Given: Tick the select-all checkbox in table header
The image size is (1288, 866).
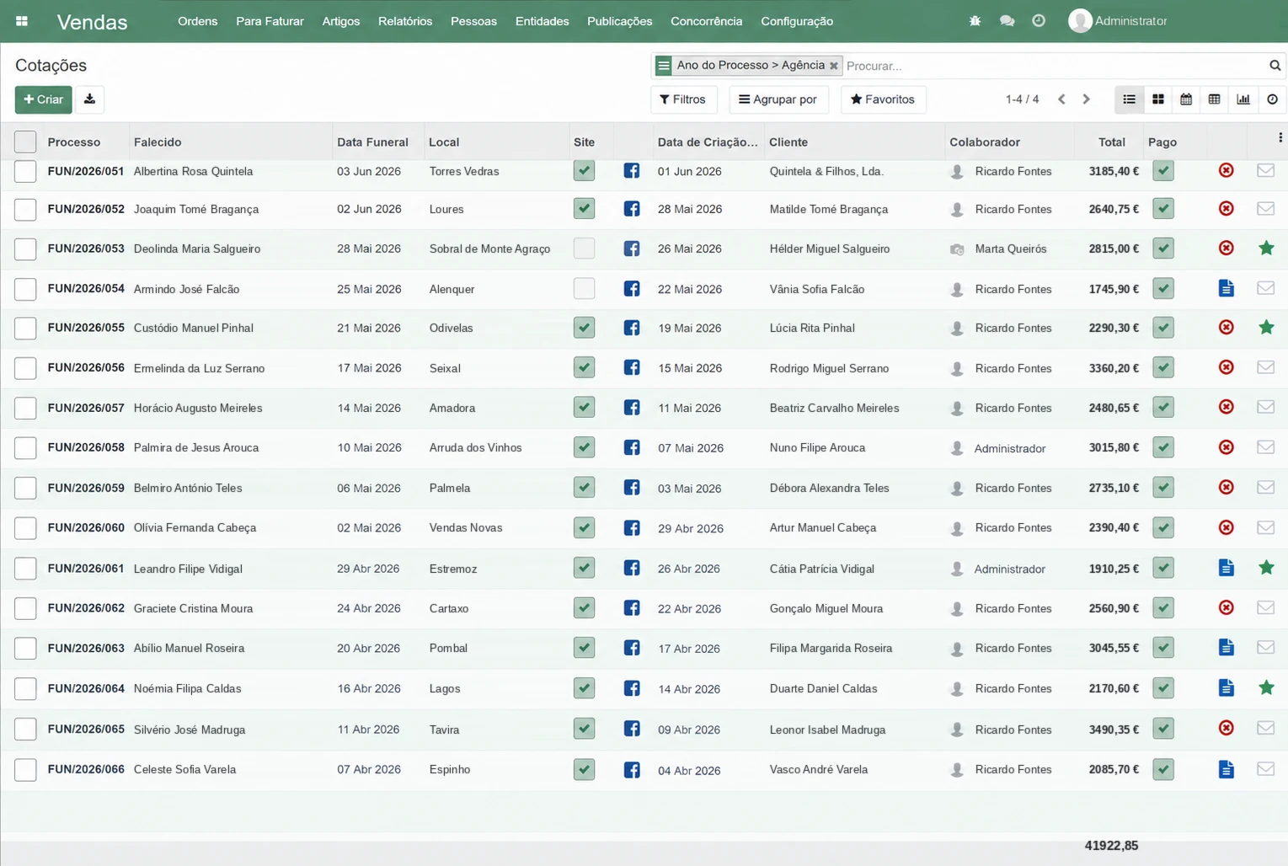Looking at the screenshot, I should (25, 142).
